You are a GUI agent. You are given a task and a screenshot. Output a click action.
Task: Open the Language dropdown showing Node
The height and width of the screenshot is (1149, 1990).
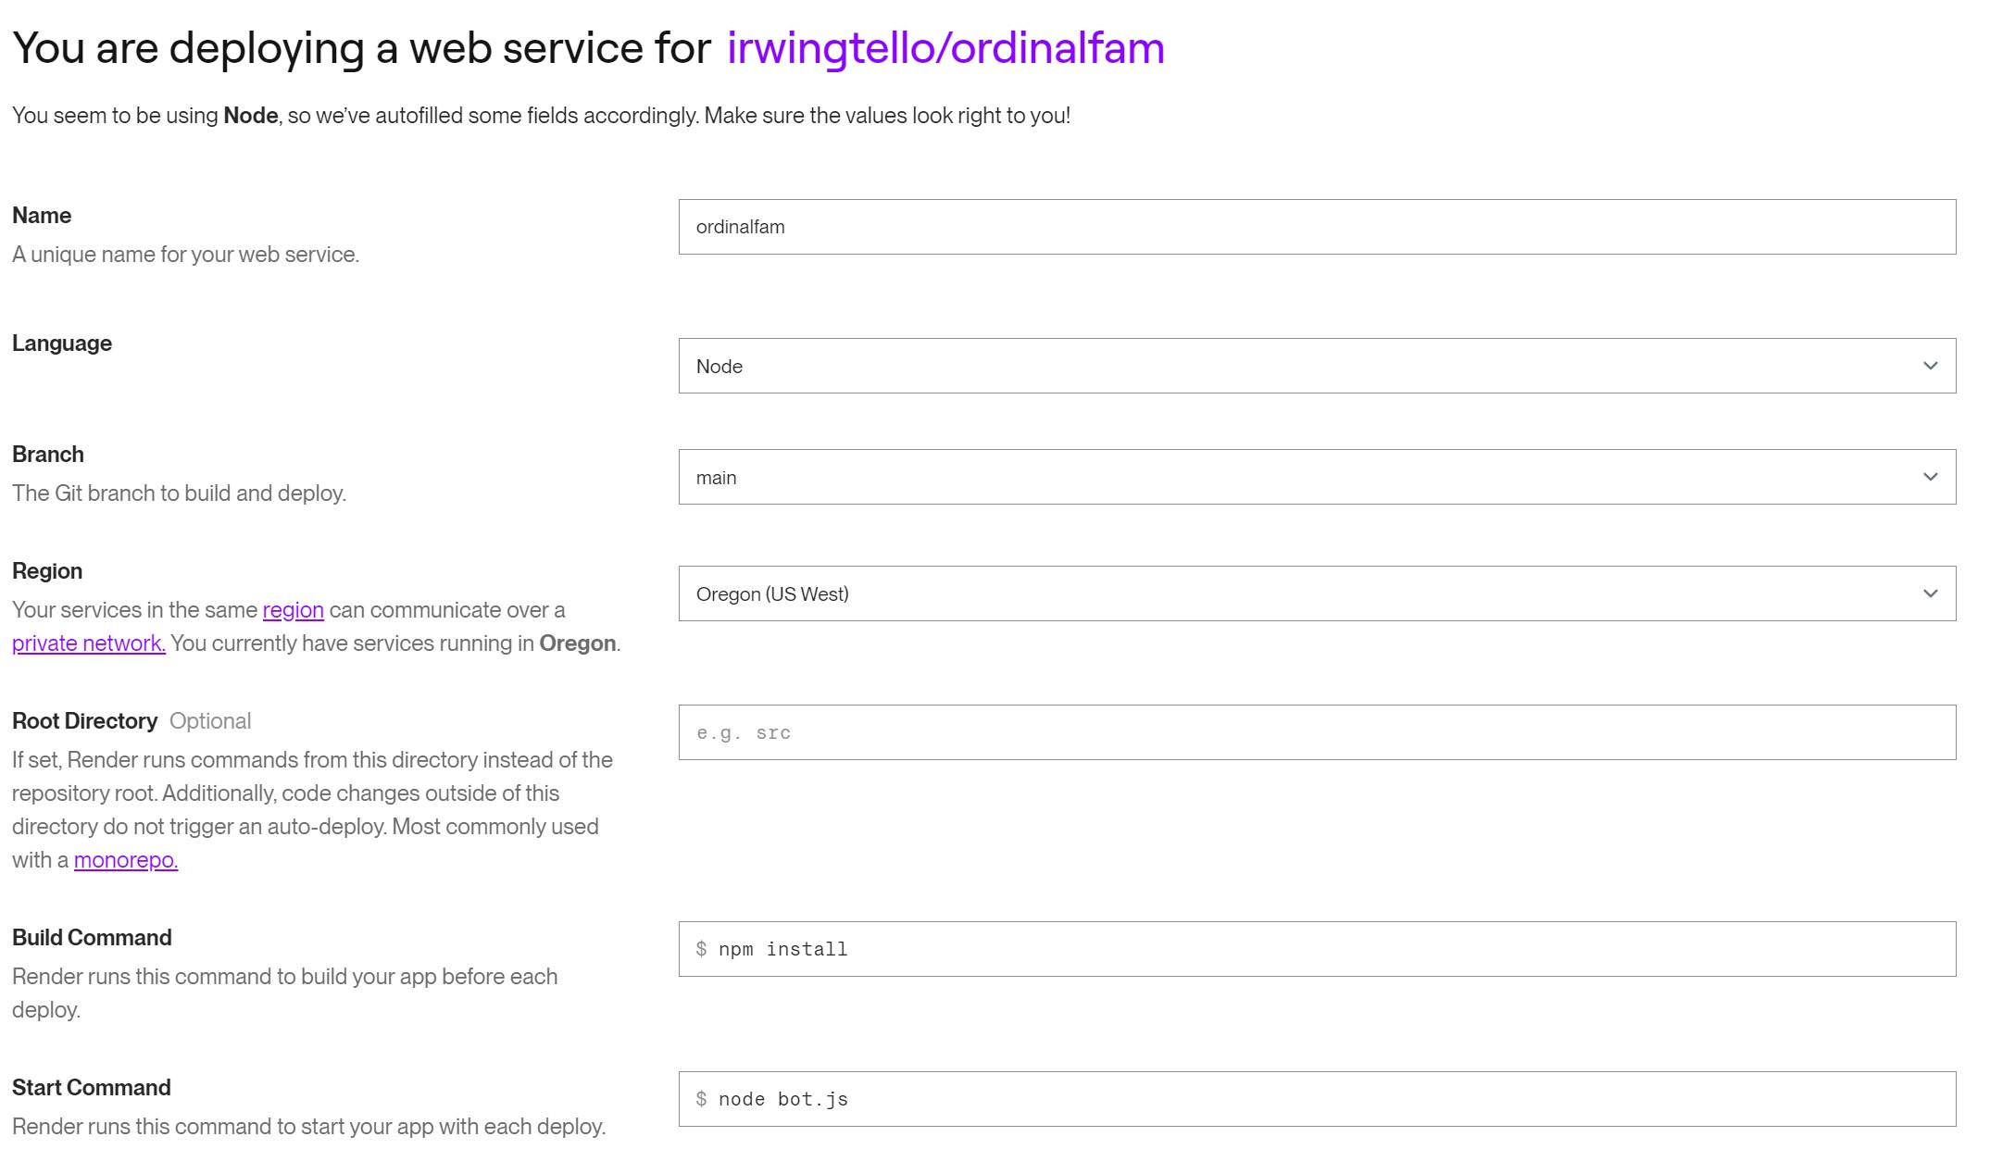[1317, 366]
